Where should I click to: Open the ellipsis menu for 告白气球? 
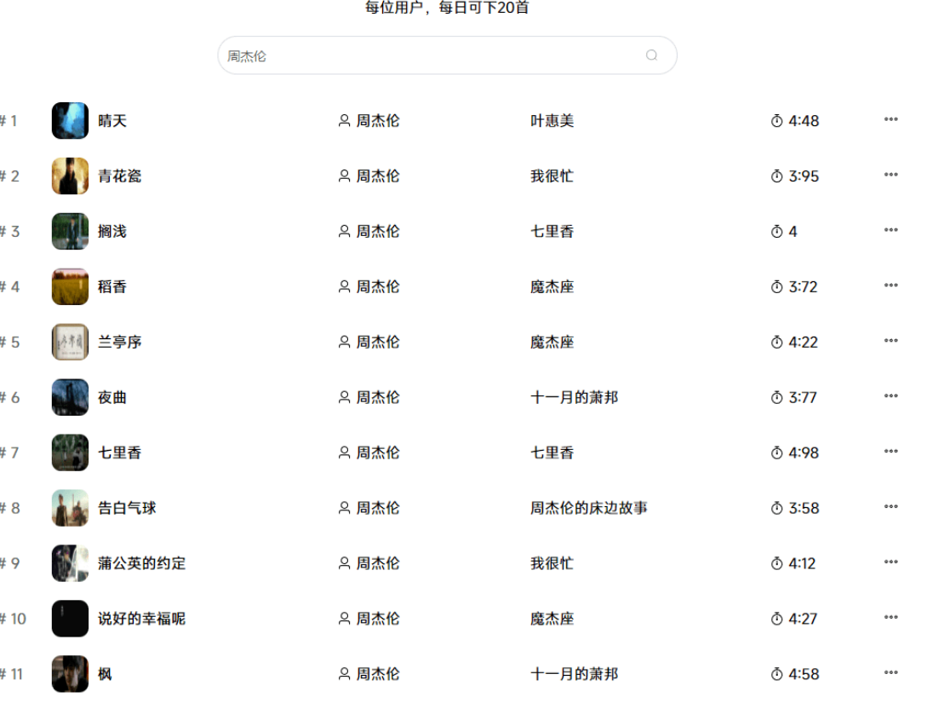point(890,508)
